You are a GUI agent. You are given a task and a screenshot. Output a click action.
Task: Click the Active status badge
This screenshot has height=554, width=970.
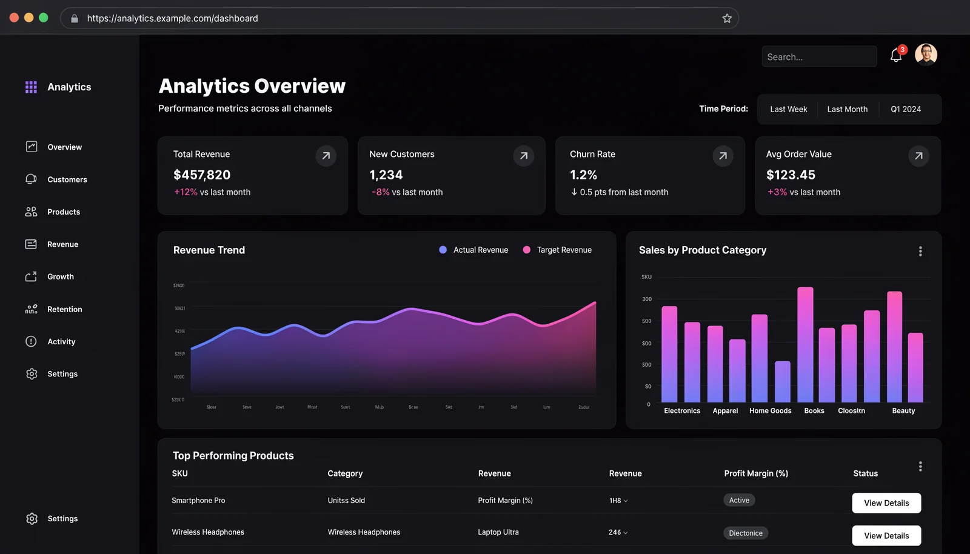pyautogui.click(x=739, y=500)
